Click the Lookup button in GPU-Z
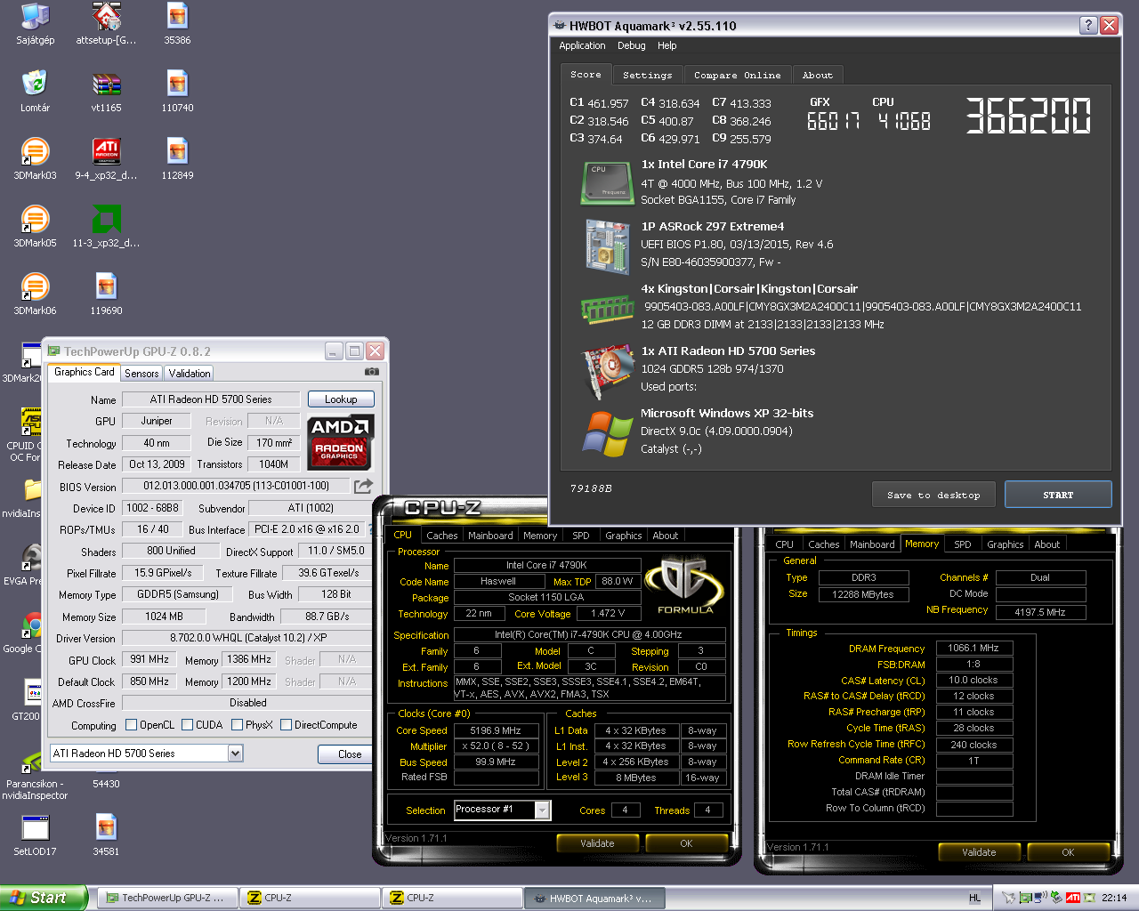 [341, 399]
